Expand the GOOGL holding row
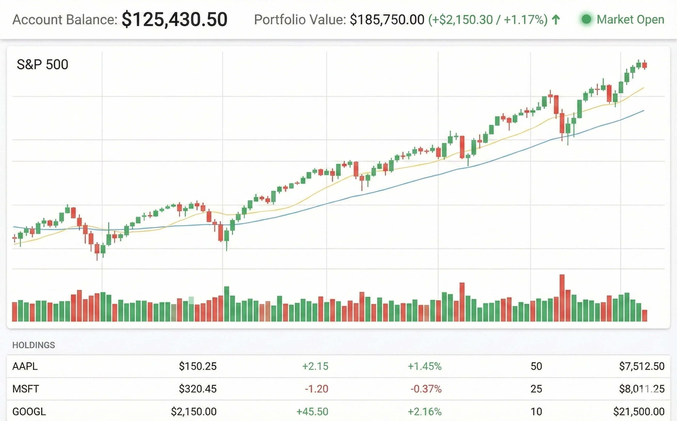Viewport: 677px width, 421px height. click(29, 411)
